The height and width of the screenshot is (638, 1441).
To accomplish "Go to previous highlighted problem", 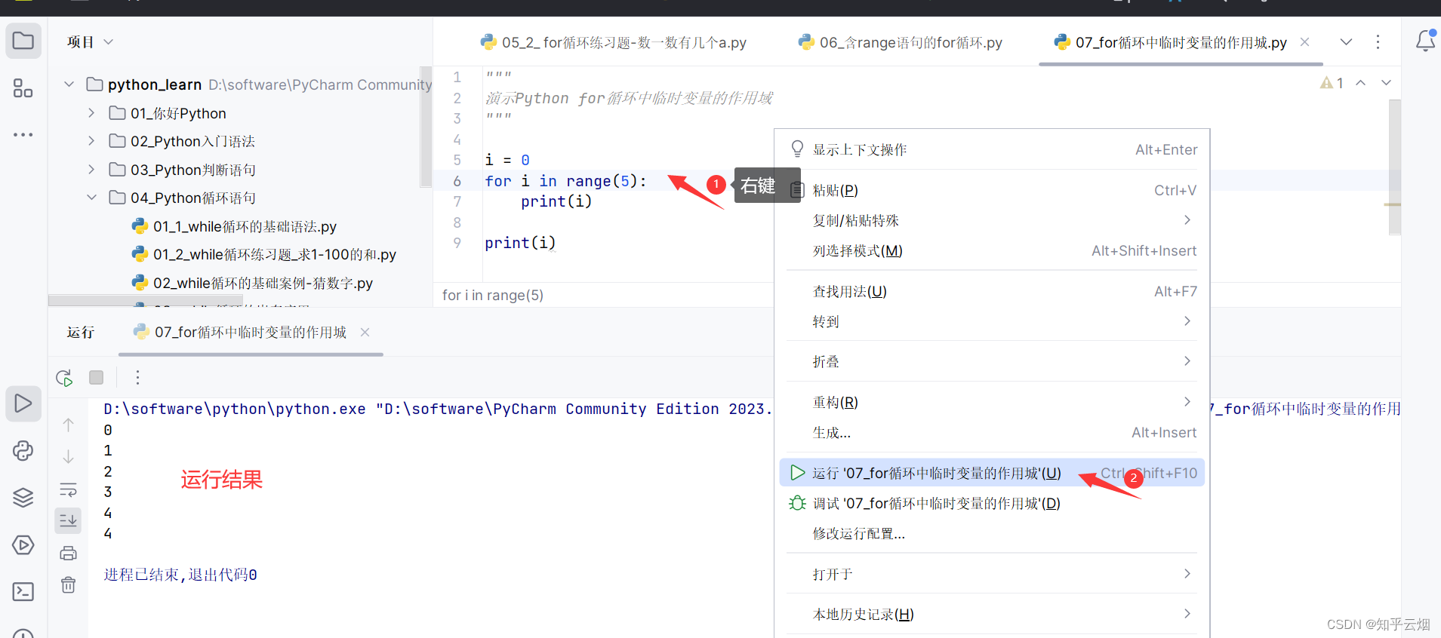I will point(1360,83).
